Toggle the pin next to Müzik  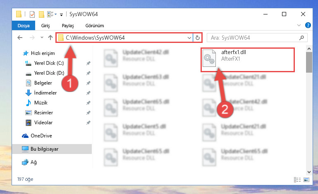pos(88,103)
